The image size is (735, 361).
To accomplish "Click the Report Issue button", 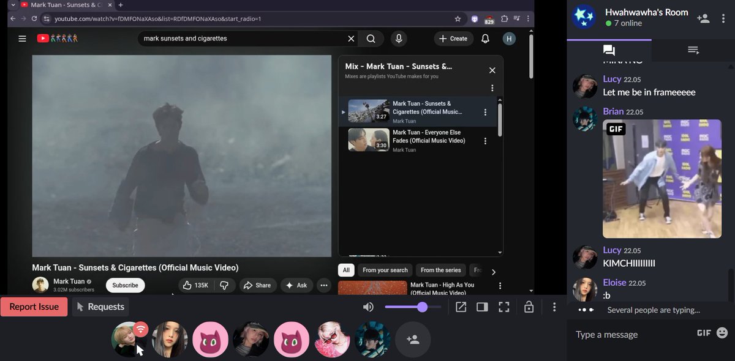I will (x=34, y=307).
